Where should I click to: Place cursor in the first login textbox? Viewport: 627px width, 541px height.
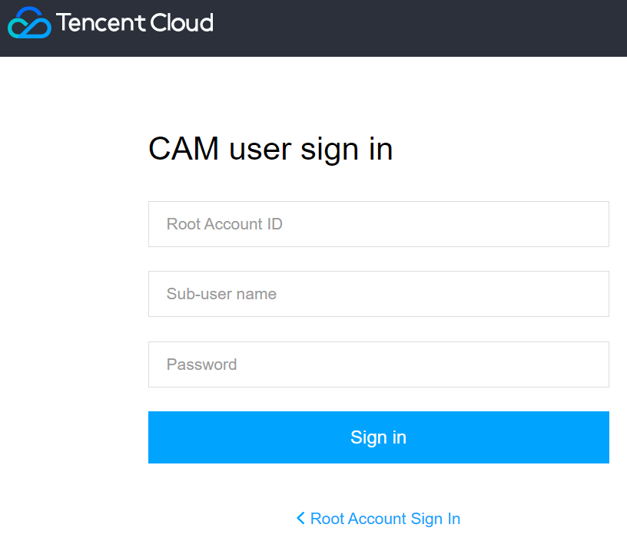point(378,224)
